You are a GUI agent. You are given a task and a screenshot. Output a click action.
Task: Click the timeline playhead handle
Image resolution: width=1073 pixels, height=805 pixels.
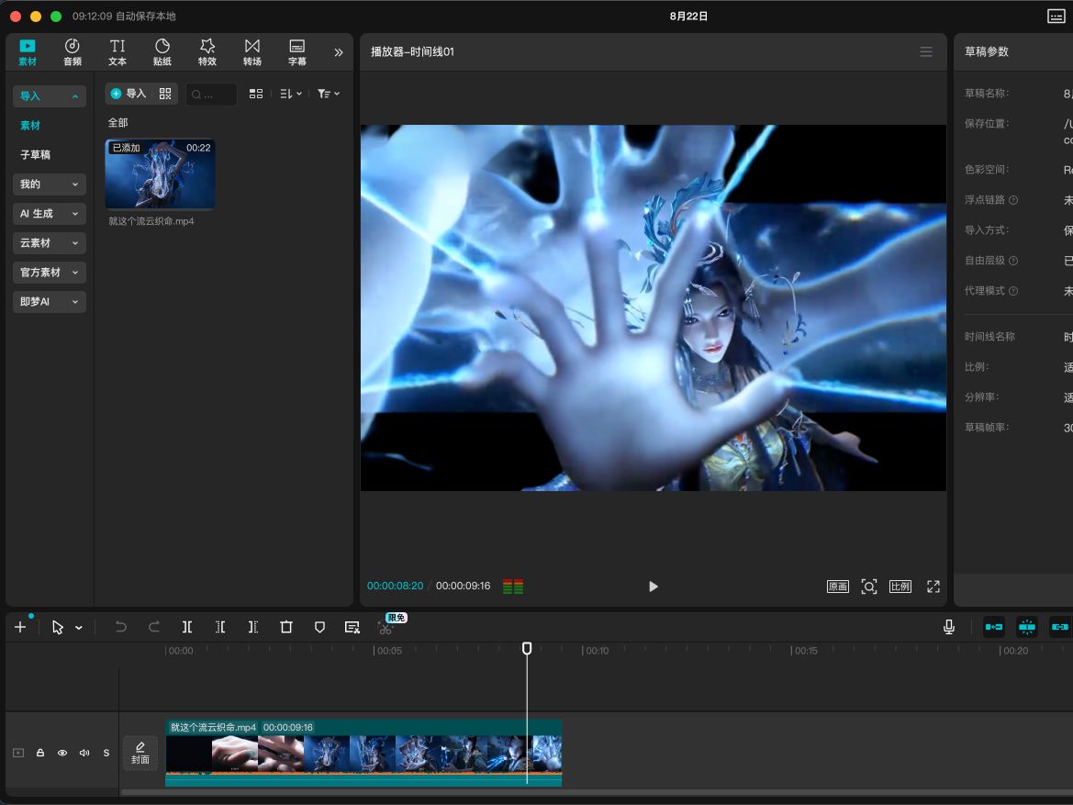click(x=527, y=648)
